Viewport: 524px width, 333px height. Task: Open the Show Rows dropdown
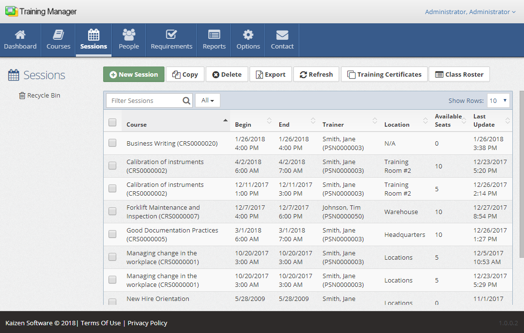coord(498,100)
